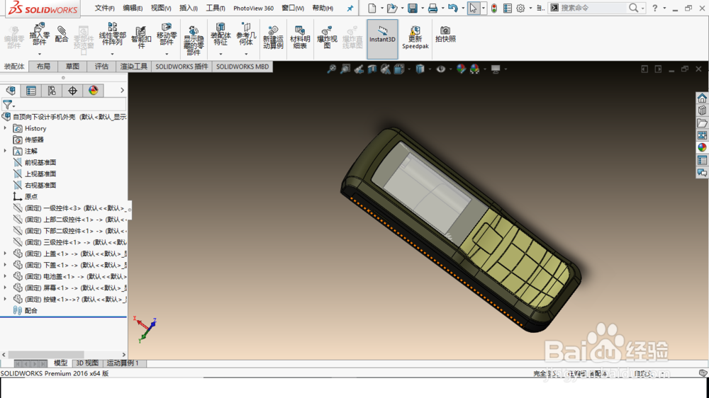Open Linear Component Pattern (线性零部件阵列)
Image resolution: width=709 pixels, height=398 pixels.
[112, 34]
